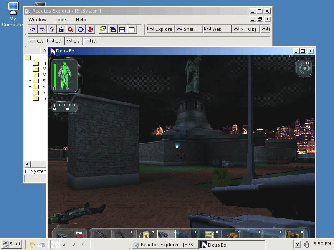Click the cascade windows icon
Image resolution: width=334 pixels, height=250 pixels.
(113, 29)
